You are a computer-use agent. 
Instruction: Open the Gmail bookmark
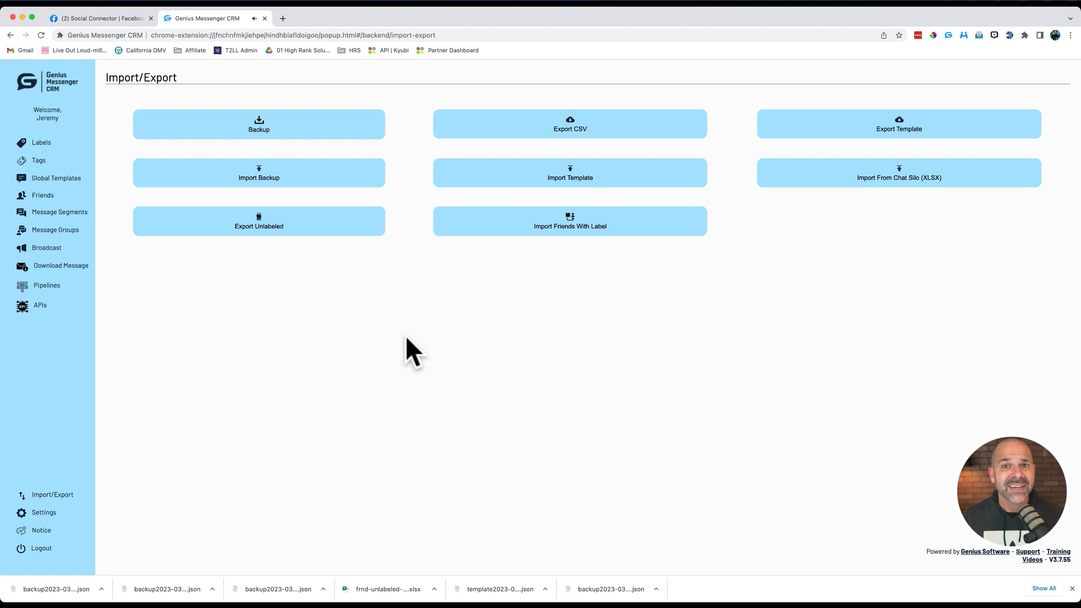click(x=20, y=50)
